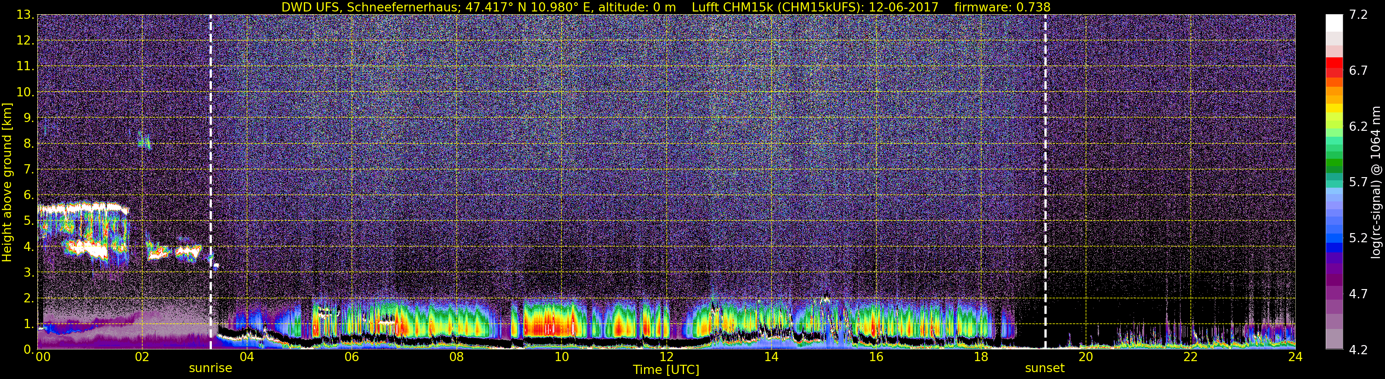The width and height of the screenshot is (1385, 379).
Task: Click the '08' time axis tick label
Action: tap(456, 357)
